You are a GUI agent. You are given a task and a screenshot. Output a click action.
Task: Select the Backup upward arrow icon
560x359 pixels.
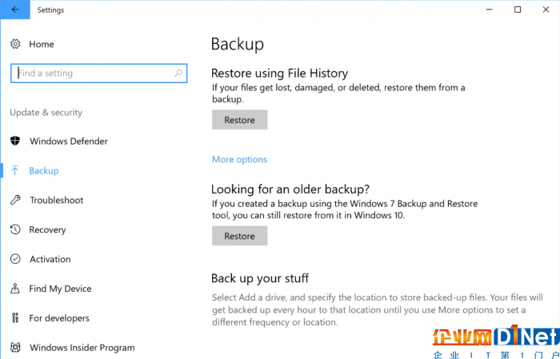pyautogui.click(x=15, y=170)
